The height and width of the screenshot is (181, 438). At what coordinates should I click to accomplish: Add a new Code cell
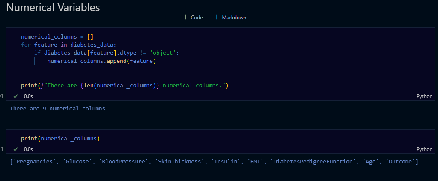coord(193,17)
